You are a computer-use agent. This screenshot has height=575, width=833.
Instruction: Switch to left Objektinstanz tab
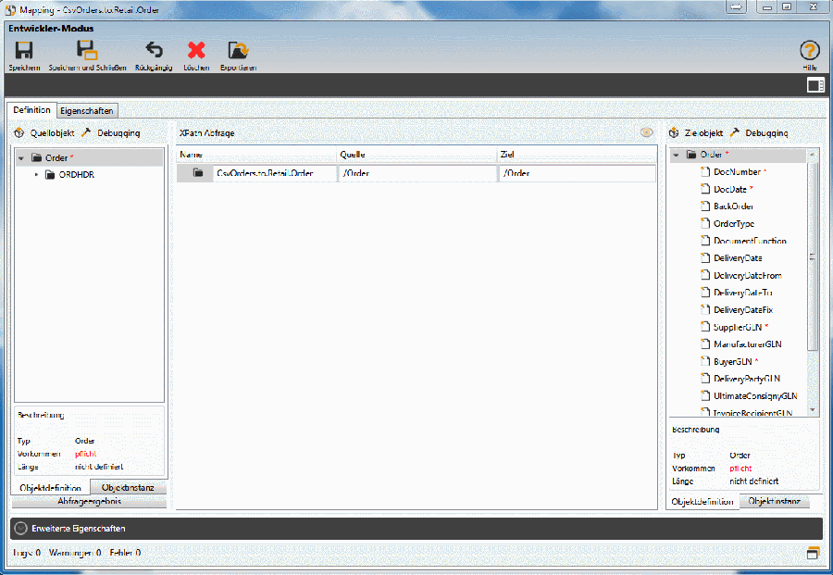click(x=128, y=487)
